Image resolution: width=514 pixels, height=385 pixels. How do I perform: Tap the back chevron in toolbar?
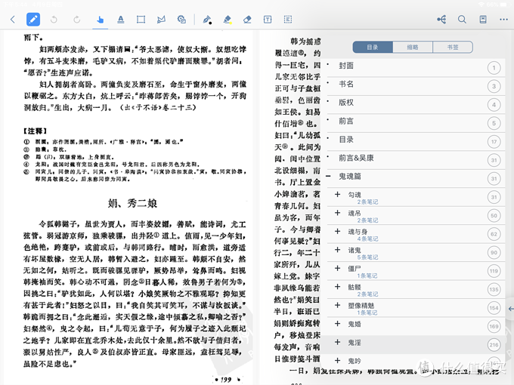pyautogui.click(x=12, y=20)
